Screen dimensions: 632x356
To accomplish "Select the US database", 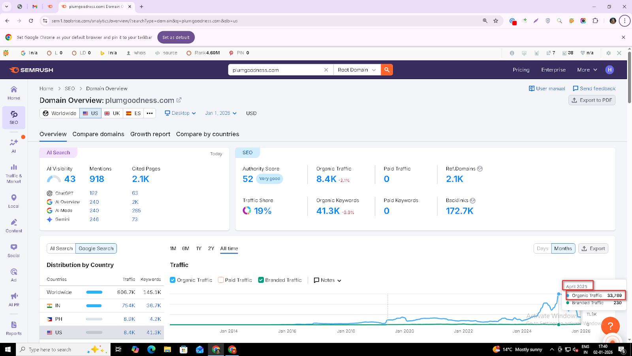I will point(90,113).
